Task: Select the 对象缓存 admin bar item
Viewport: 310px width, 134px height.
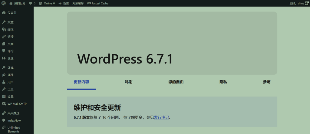Action: click(x=78, y=3)
